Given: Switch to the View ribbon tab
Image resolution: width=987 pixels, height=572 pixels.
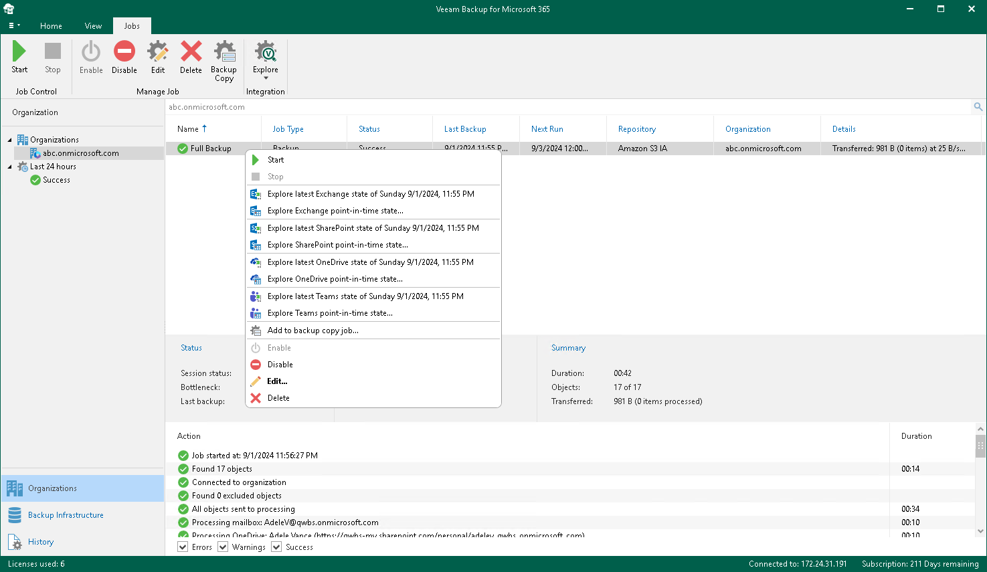Looking at the screenshot, I should pos(93,26).
